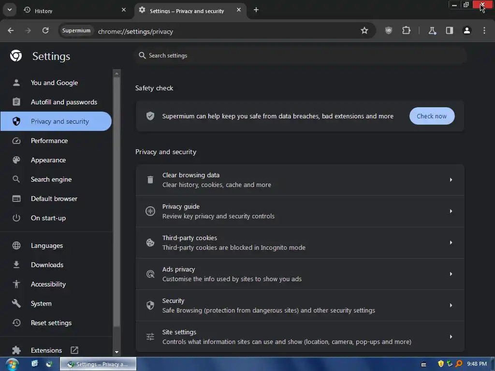Screen dimensions: 495x371
Task: Select Privacy and security in sidebar
Action: tap(56, 121)
